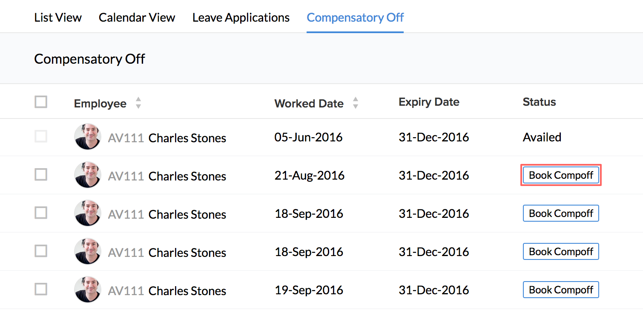
Task: Click avatar photo in the 05-Jun-2016 row
Action: tap(88, 137)
